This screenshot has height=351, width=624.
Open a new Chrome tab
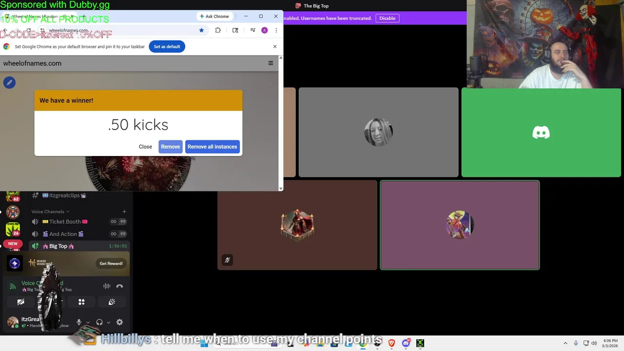[83, 17]
